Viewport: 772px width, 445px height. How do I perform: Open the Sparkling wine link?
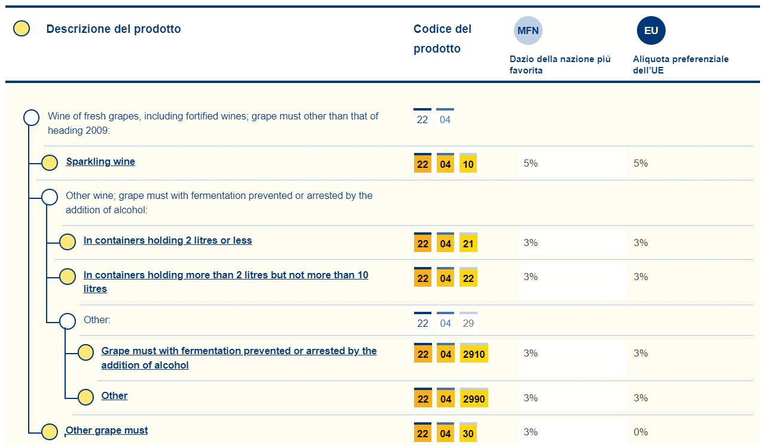pos(100,161)
